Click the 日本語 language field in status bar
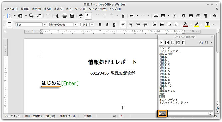Image resolution: width=222 pixels, height=122 pixels. click(88, 116)
